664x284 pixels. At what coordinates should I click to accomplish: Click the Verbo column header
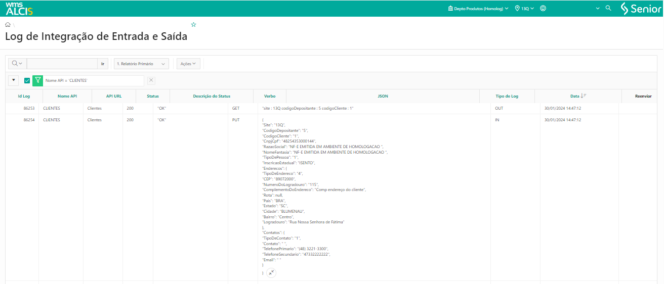point(270,96)
